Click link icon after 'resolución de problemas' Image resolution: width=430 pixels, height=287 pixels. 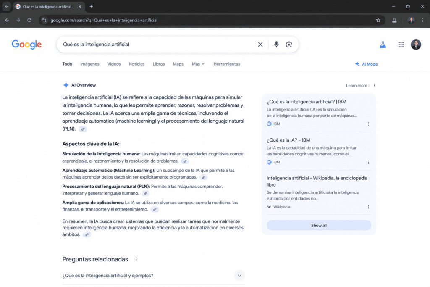(x=185, y=161)
